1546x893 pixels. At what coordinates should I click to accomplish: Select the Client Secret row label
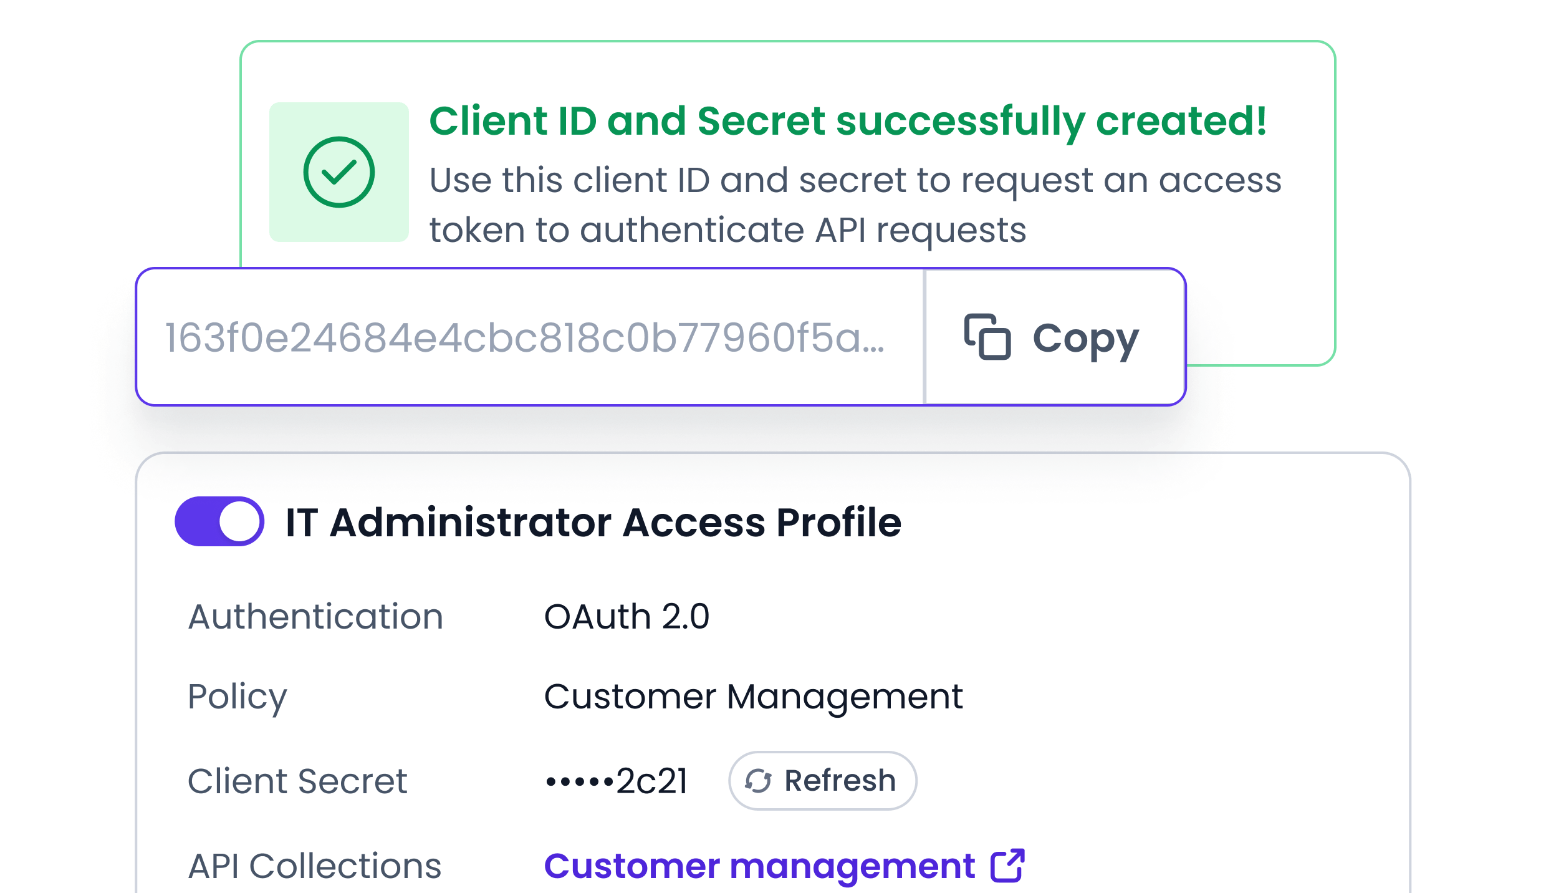point(297,781)
